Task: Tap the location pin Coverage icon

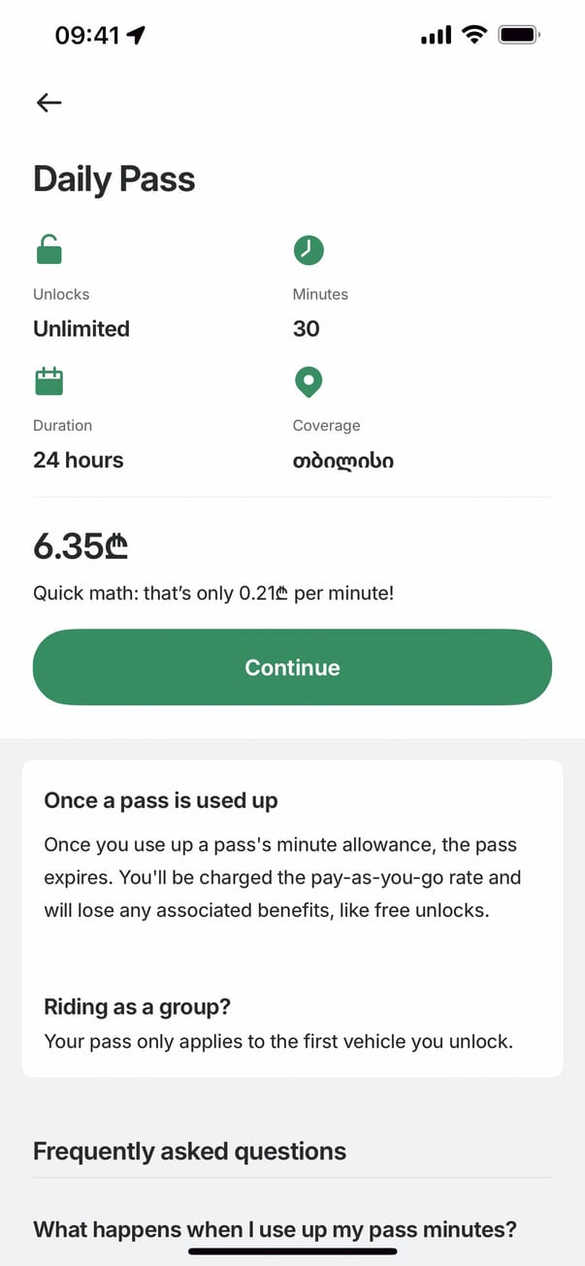Action: click(x=308, y=382)
